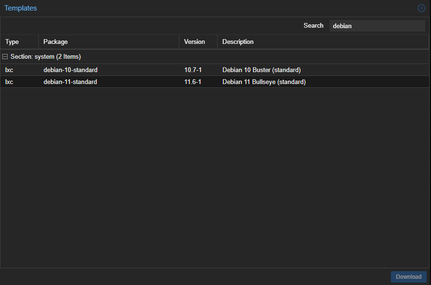Click Debian 10 Buster (standard) description
The image size is (431, 285).
[x=261, y=70]
